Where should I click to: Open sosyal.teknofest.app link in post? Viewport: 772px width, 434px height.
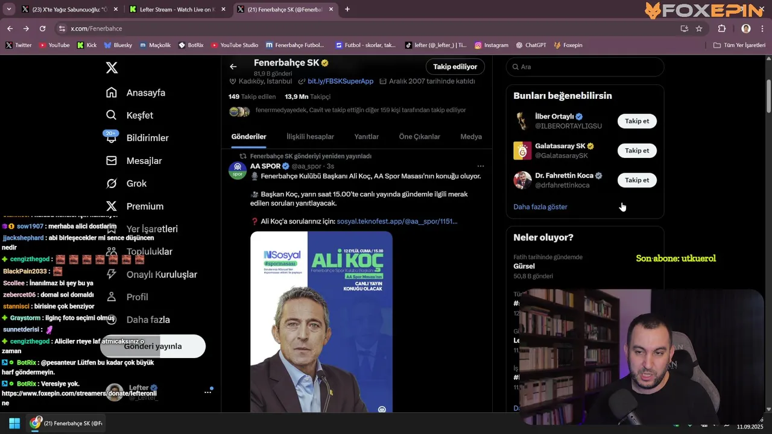[x=397, y=221]
